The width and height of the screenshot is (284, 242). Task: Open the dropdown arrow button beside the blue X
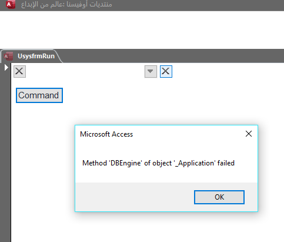(x=151, y=71)
